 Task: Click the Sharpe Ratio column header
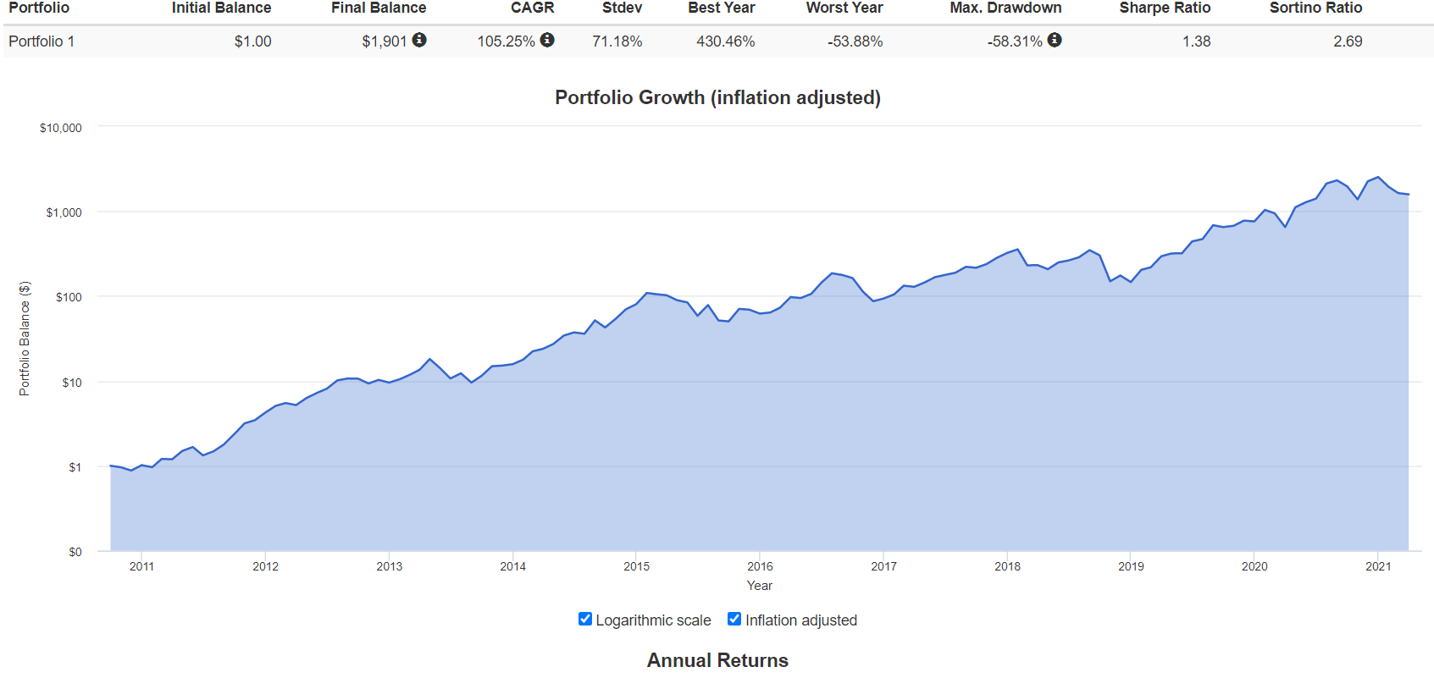[1165, 8]
